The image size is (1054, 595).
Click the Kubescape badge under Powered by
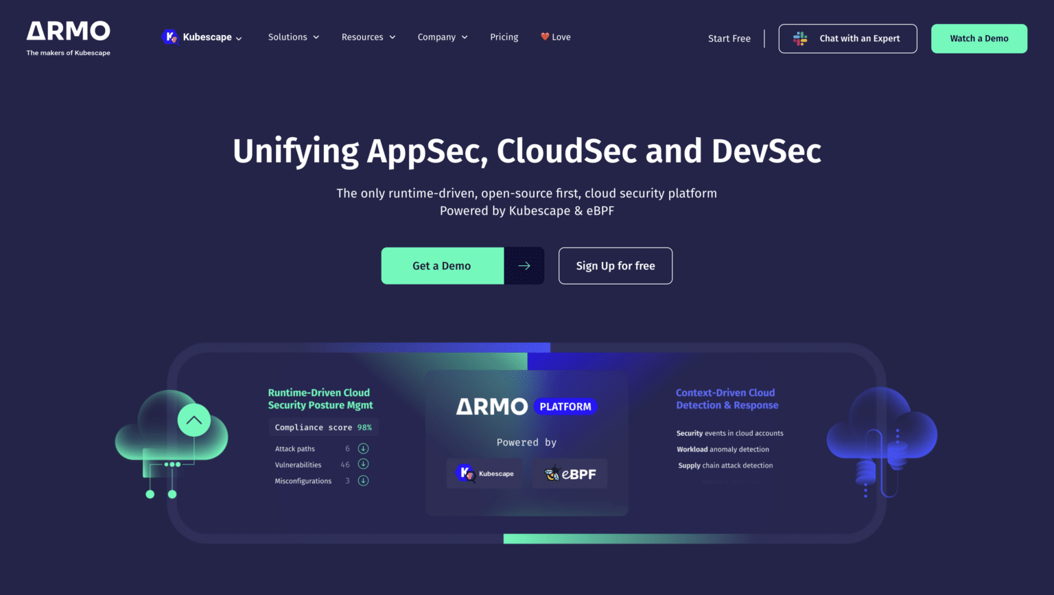point(484,473)
